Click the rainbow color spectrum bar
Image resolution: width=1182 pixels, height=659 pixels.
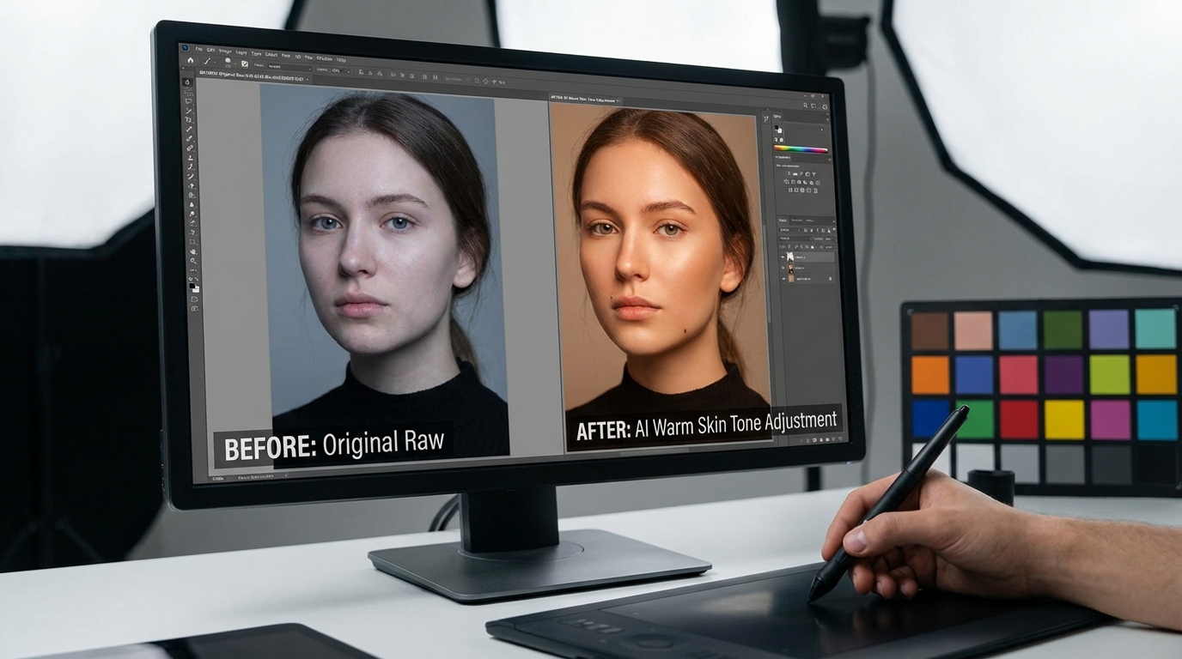tap(801, 149)
